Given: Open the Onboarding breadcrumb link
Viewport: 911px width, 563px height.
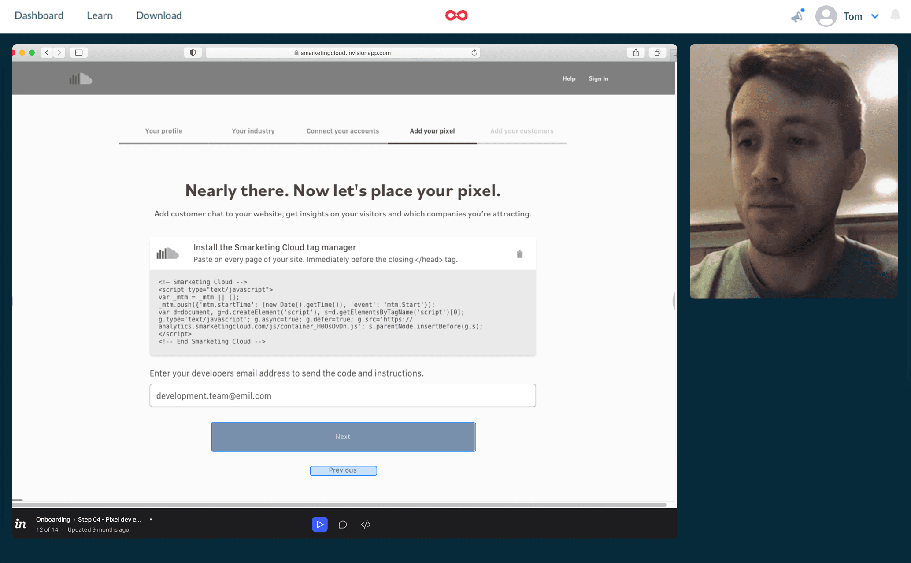Looking at the screenshot, I should click(53, 519).
